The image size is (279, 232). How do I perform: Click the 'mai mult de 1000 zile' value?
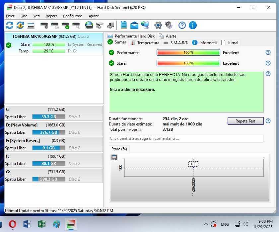coord(182,124)
